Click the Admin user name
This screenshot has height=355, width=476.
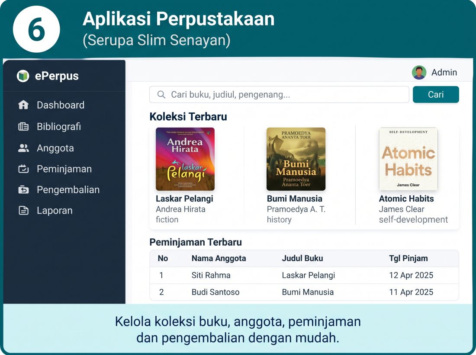coord(444,73)
